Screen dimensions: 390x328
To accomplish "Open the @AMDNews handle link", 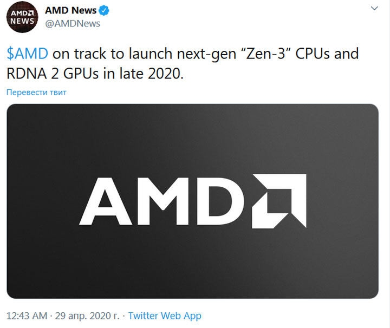I will point(73,24).
